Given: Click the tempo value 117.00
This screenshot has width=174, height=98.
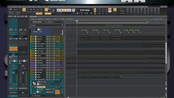Looking at the screenshot, I should [x=86, y=13].
